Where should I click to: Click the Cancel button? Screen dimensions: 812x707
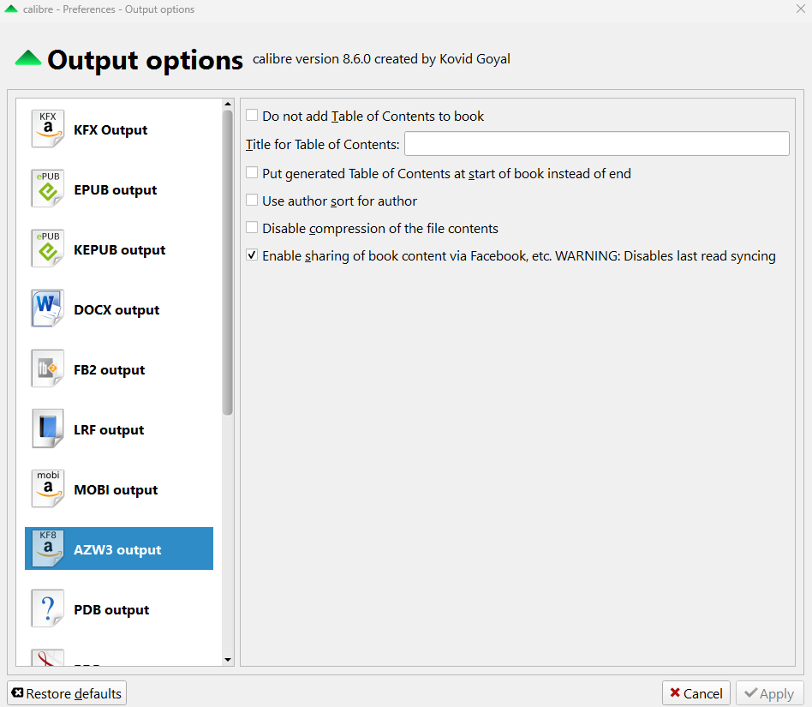(696, 693)
